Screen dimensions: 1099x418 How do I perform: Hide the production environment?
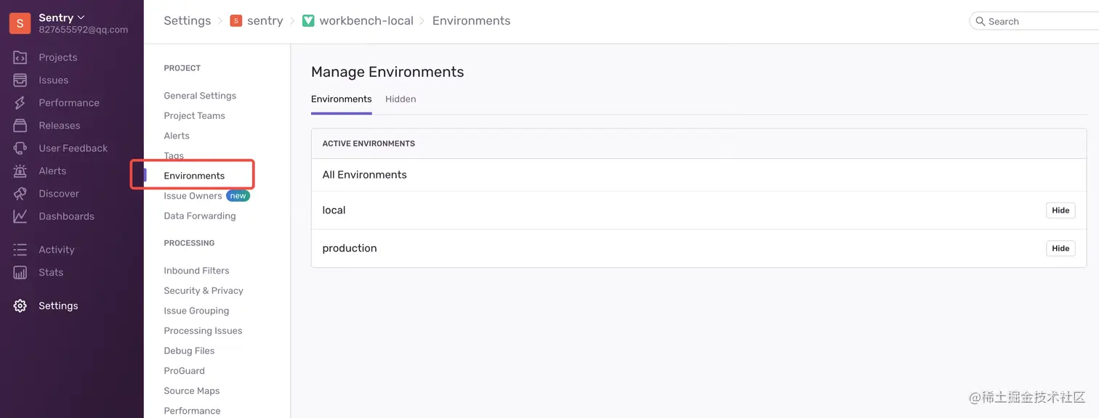1060,248
